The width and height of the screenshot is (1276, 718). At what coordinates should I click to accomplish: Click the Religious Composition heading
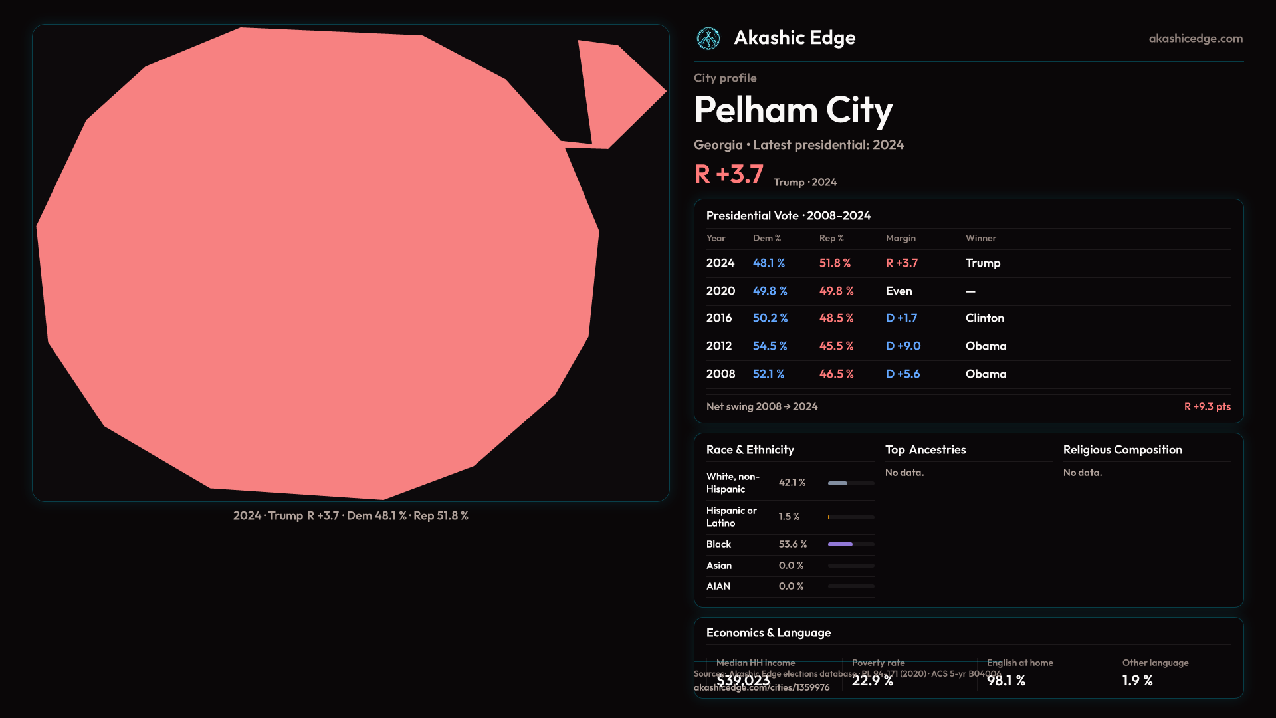[1122, 450]
